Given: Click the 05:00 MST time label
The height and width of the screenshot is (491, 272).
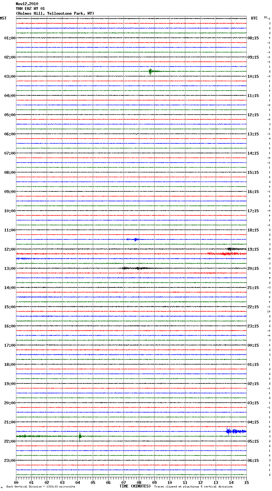Looking at the screenshot, I should coord(10,115).
